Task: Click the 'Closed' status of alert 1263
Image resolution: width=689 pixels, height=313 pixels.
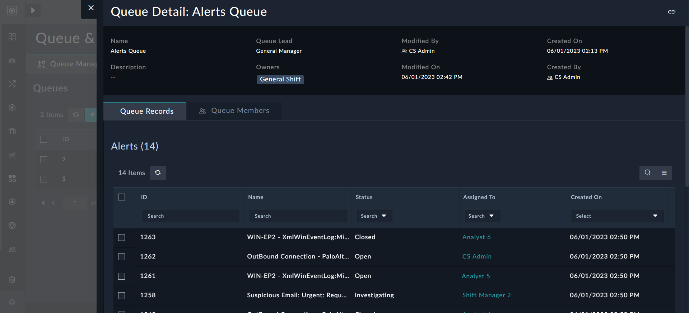Action: pyautogui.click(x=365, y=237)
